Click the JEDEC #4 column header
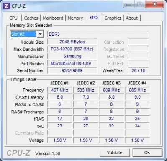Image resolution: width=167 pixels, height=161 pixels. coord(137,83)
